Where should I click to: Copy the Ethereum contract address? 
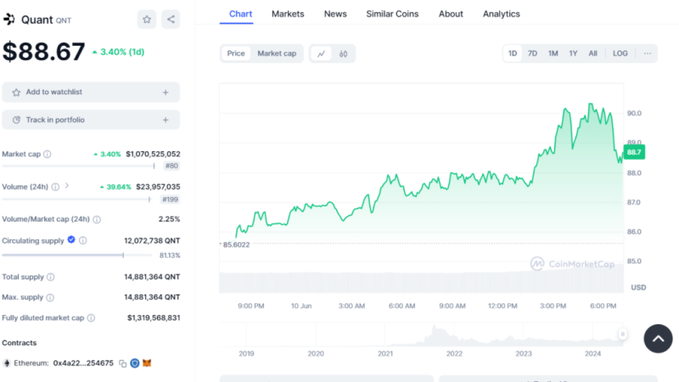click(x=123, y=363)
